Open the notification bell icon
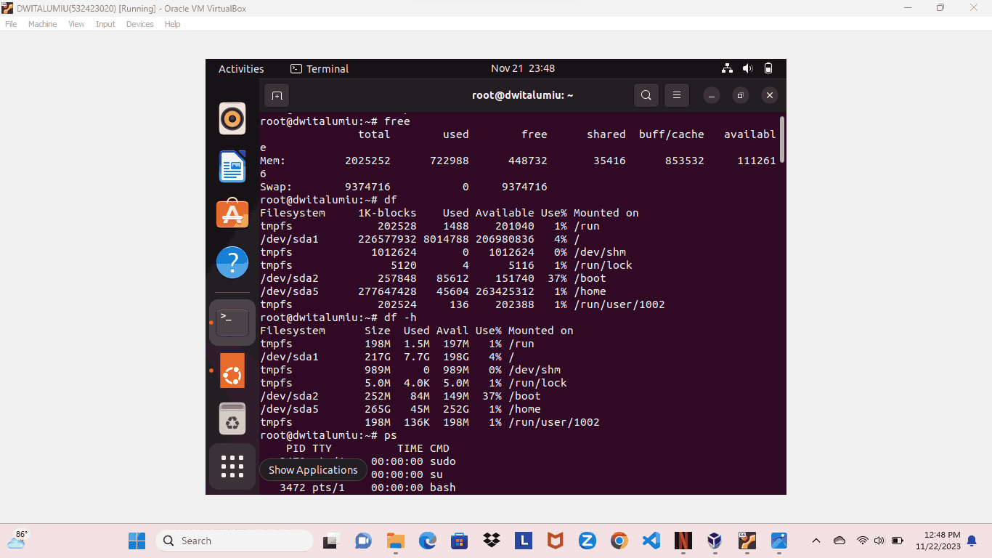The width and height of the screenshot is (992, 558). tap(972, 541)
